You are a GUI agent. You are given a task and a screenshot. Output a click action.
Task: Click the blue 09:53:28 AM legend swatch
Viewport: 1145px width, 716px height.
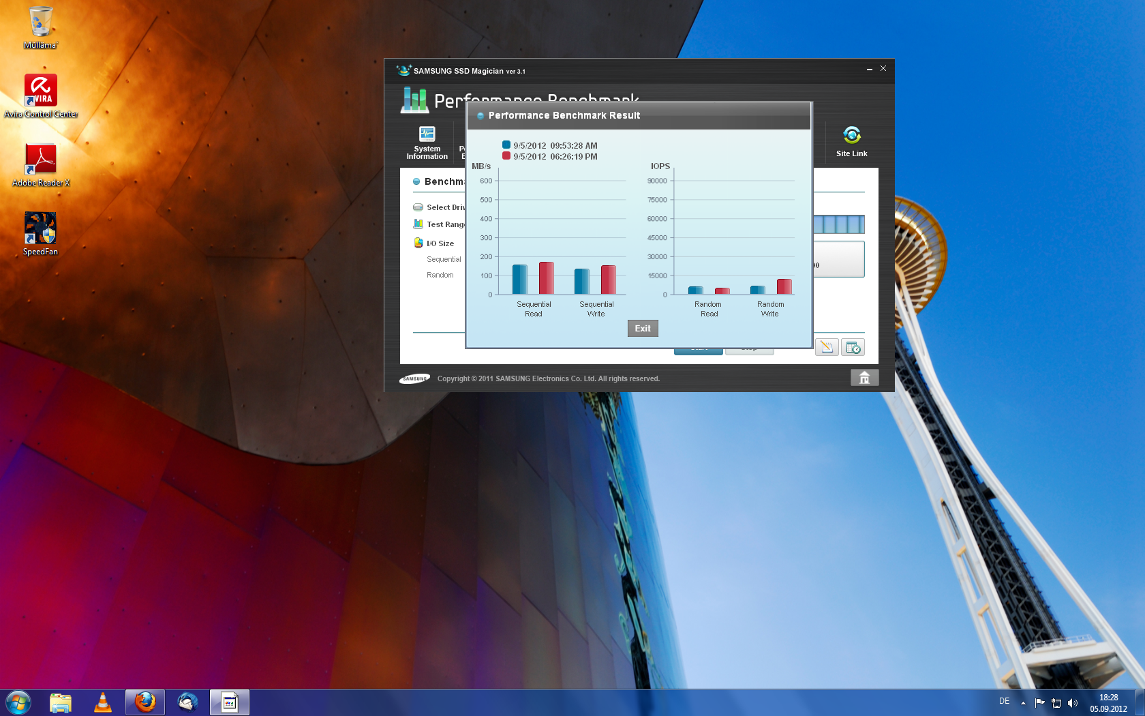(506, 145)
